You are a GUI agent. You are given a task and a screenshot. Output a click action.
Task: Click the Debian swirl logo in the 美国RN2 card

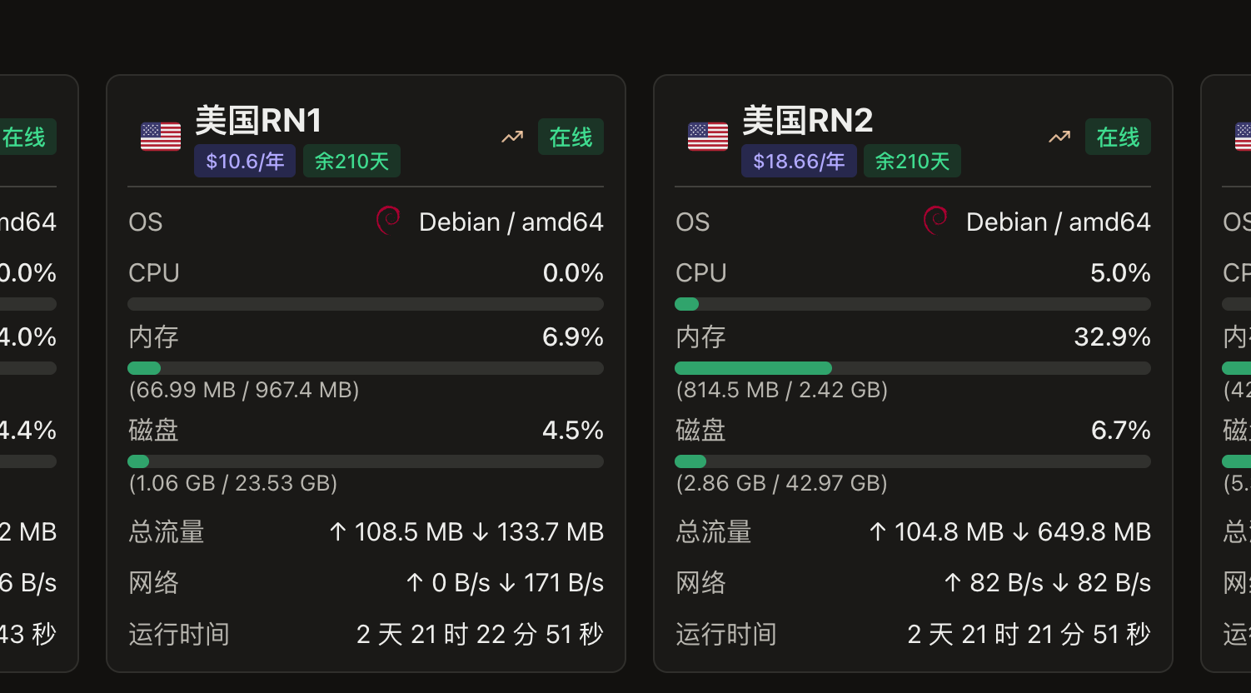(x=935, y=221)
